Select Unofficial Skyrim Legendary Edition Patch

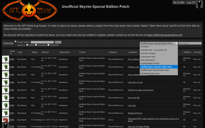pos(159,67)
